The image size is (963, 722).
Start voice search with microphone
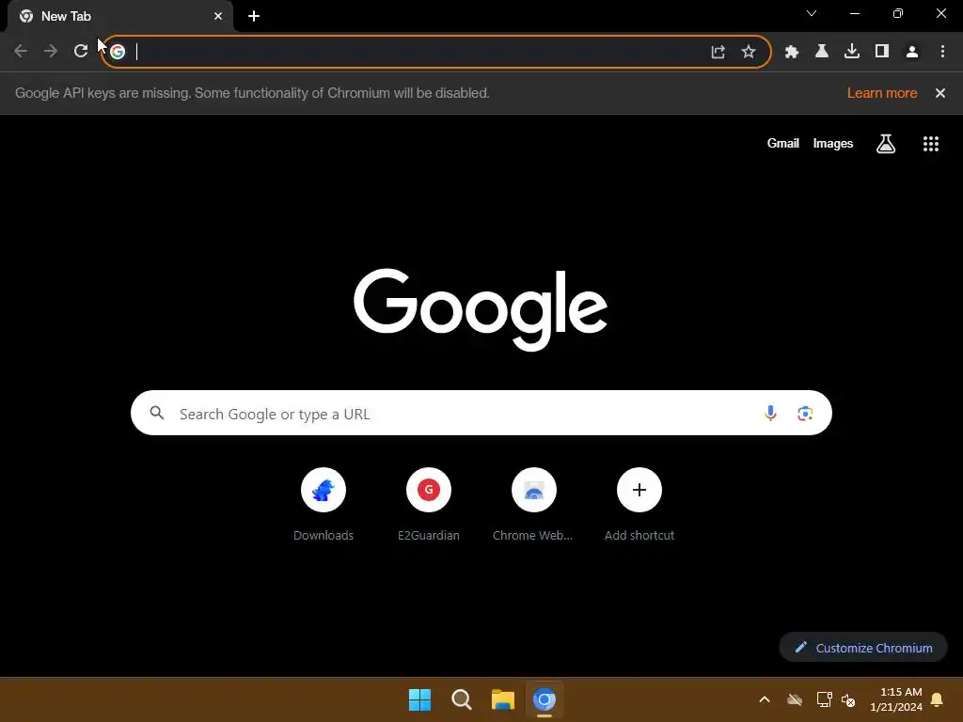click(770, 414)
